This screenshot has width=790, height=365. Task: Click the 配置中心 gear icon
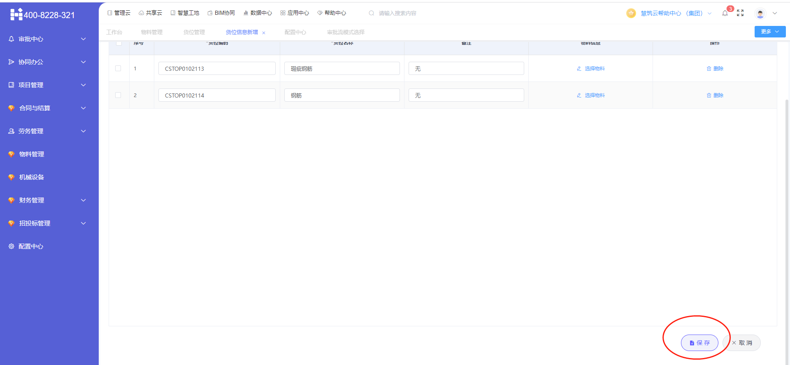pyautogui.click(x=12, y=246)
